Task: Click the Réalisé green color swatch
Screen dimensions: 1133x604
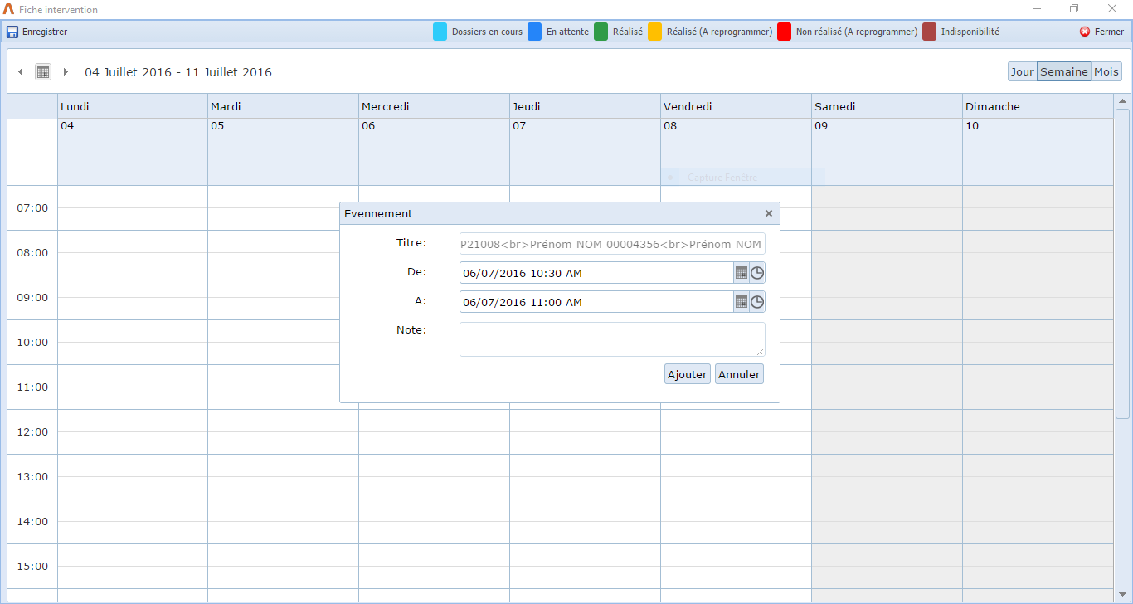Action: (601, 32)
